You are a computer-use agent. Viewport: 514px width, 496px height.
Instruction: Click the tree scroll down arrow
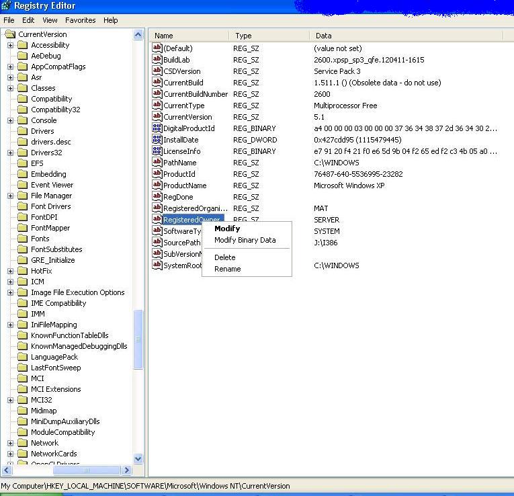[138, 458]
